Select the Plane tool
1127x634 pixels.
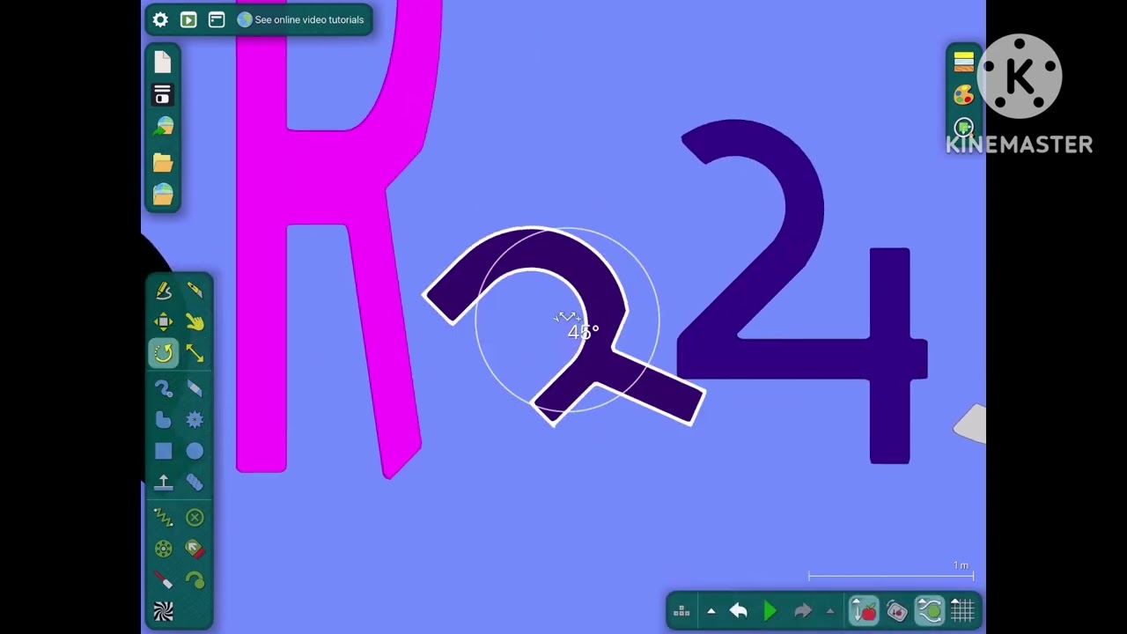(164, 483)
